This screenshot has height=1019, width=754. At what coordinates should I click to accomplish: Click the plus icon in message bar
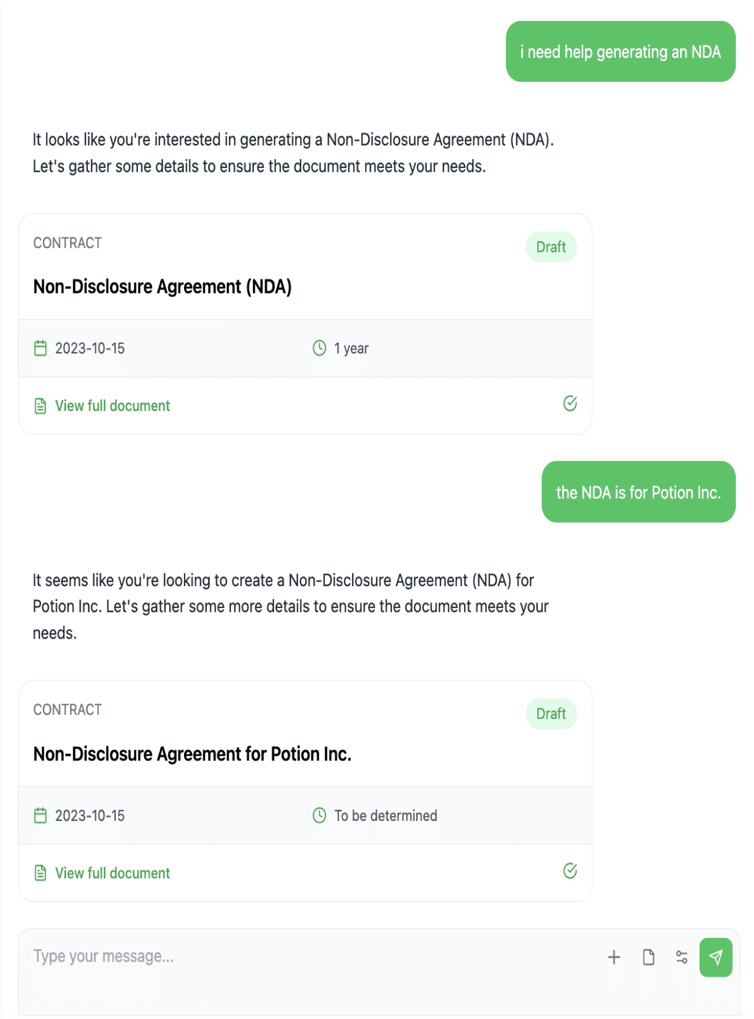pyautogui.click(x=613, y=957)
